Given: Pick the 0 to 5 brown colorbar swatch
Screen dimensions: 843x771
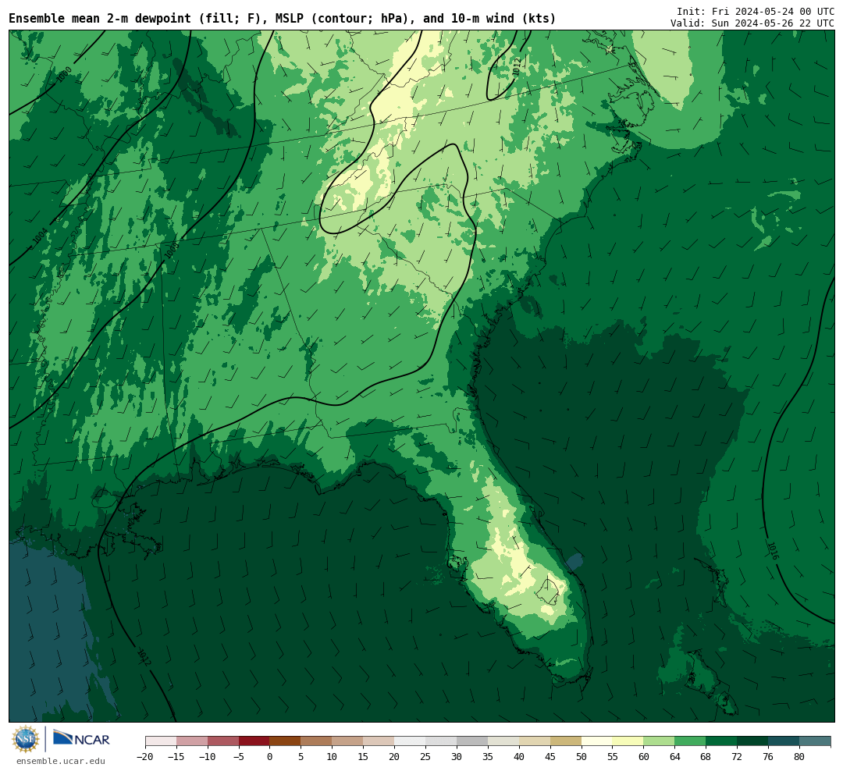Looking at the screenshot, I should (286, 741).
